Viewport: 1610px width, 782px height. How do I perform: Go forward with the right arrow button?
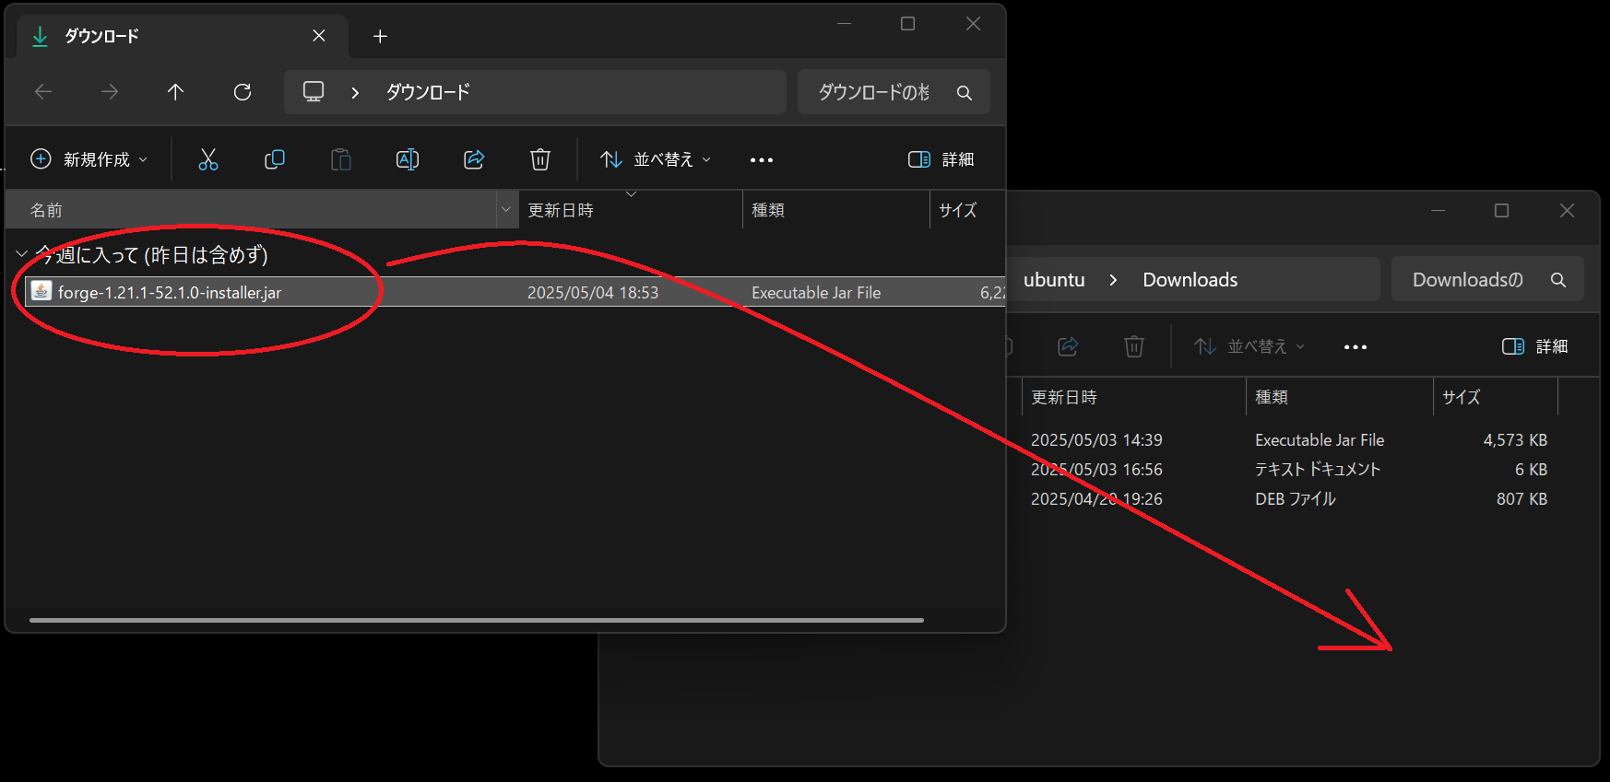click(110, 91)
